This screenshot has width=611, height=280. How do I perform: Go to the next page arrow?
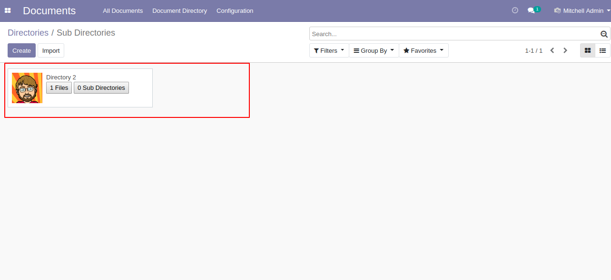pyautogui.click(x=565, y=50)
